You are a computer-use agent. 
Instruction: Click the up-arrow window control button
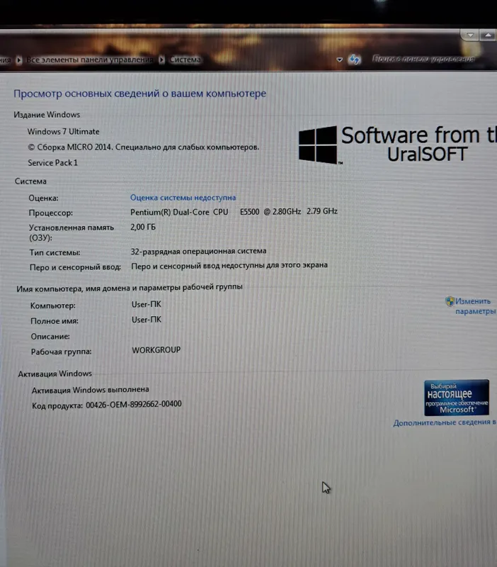(x=488, y=35)
